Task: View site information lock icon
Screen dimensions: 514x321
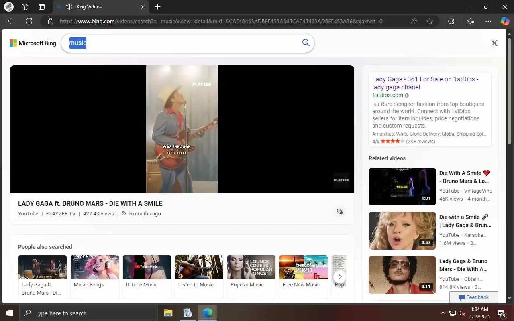Action: click(x=51, y=21)
